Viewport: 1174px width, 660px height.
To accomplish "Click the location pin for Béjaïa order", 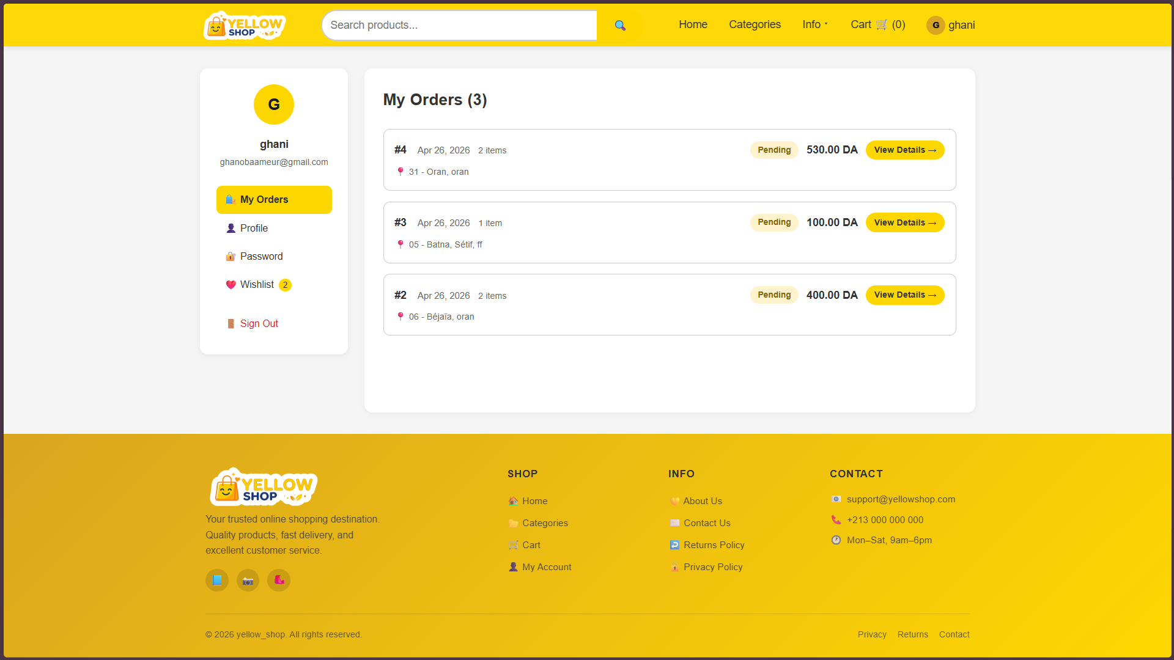I will click(x=401, y=317).
